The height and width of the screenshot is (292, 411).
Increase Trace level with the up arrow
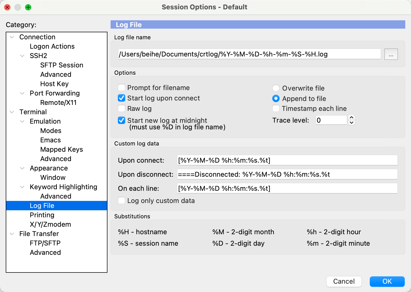[x=352, y=118]
